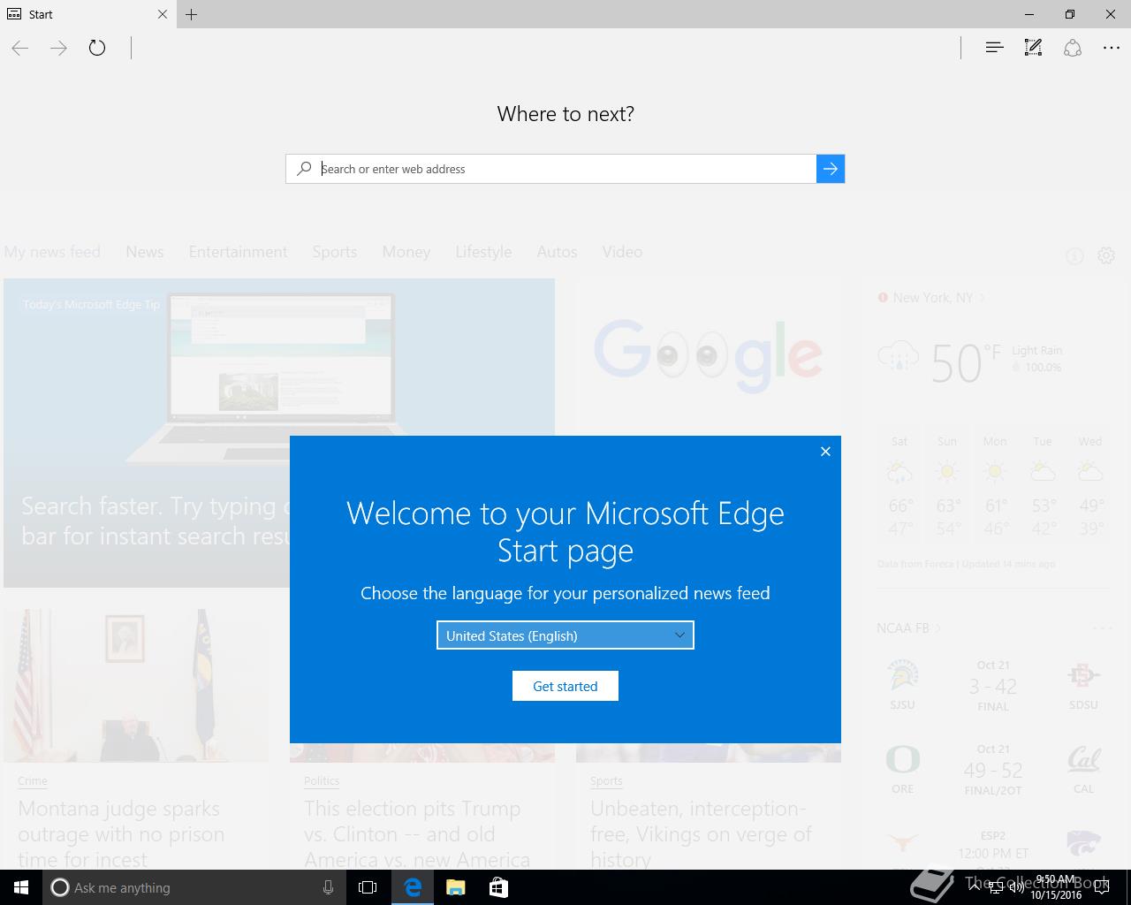This screenshot has width=1131, height=905.
Task: Click the Cortana microphone icon
Action: 328,887
